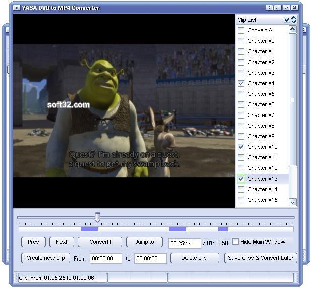Check the Chapter #6 checkbox

tap(241, 104)
